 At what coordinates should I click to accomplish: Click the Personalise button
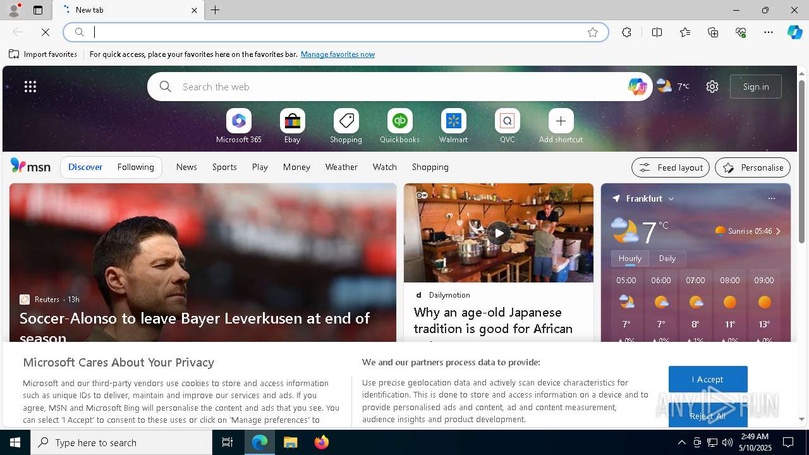pos(753,167)
